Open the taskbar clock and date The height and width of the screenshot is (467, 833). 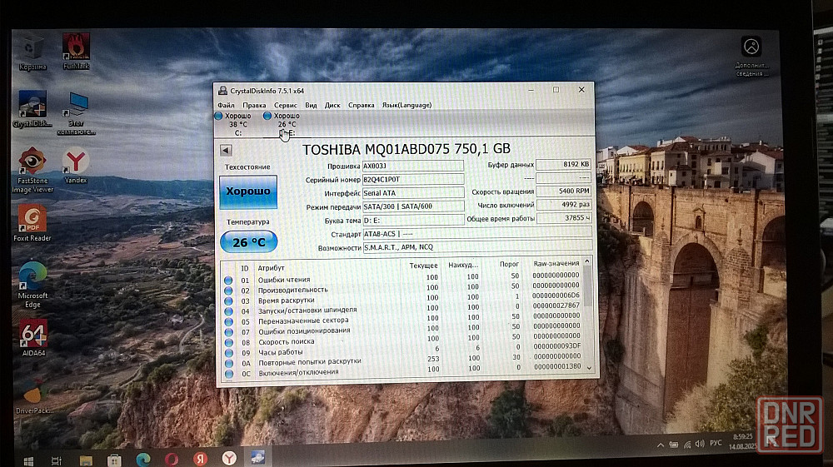[743, 441]
